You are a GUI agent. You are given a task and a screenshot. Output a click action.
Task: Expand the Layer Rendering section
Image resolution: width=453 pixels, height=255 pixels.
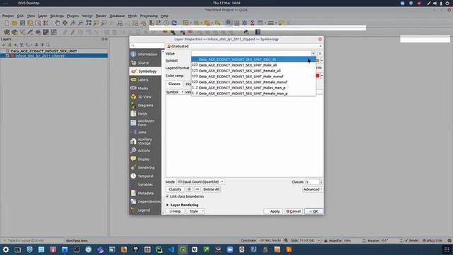167,205
